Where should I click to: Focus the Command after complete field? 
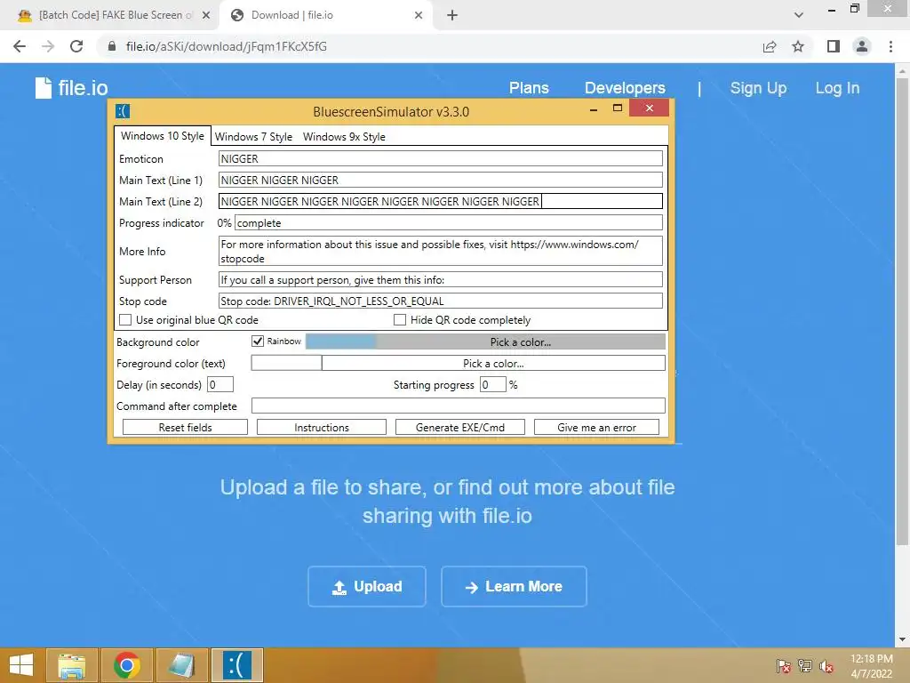tap(458, 406)
